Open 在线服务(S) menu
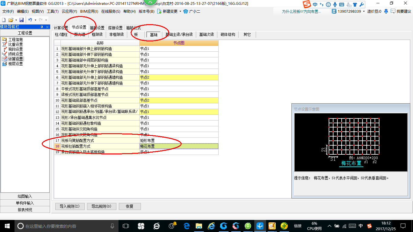This screenshot has width=413, height=232. (111, 11)
